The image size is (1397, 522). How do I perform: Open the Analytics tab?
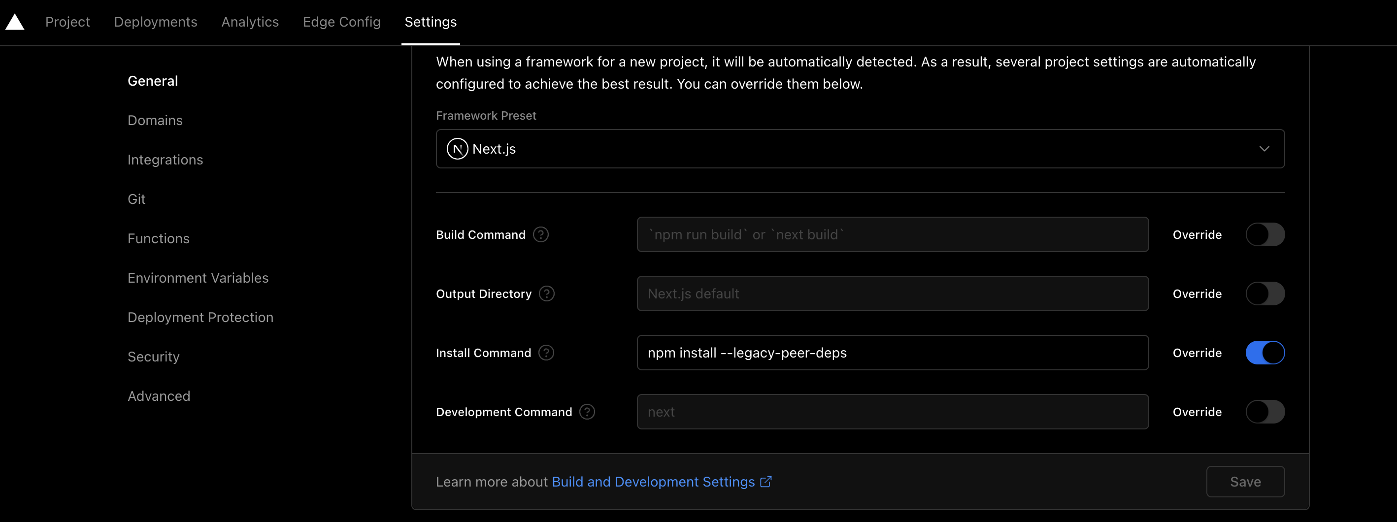coord(250,22)
